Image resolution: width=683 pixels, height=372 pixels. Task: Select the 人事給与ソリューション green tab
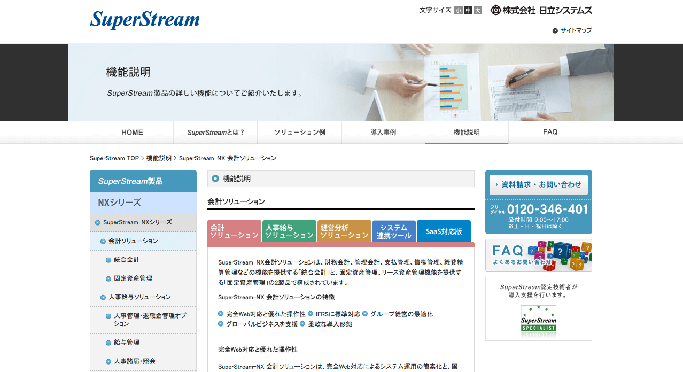289,231
